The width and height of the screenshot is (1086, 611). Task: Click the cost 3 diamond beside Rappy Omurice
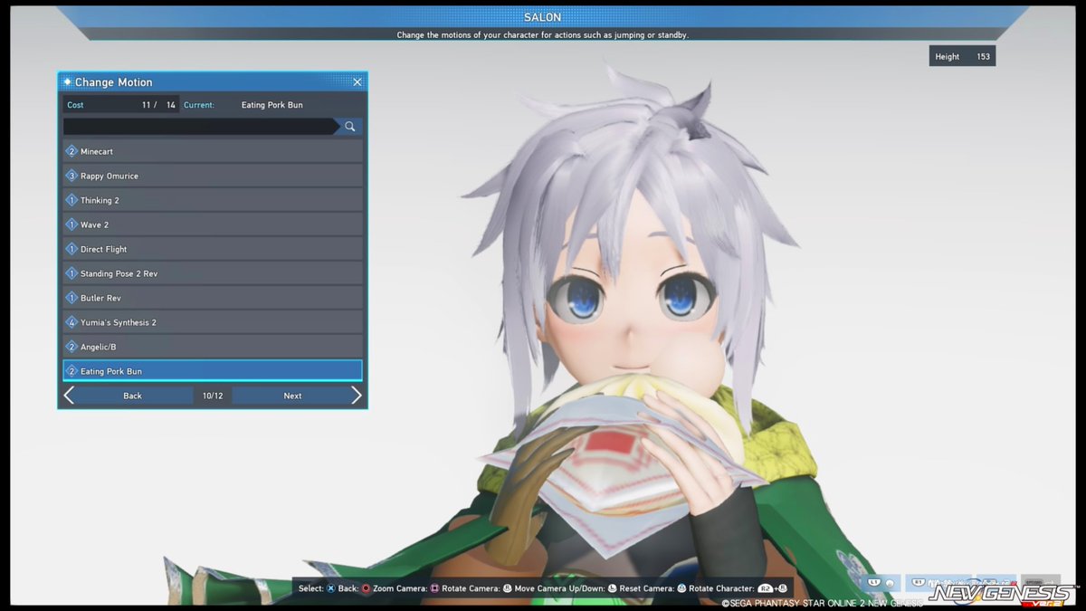point(71,176)
